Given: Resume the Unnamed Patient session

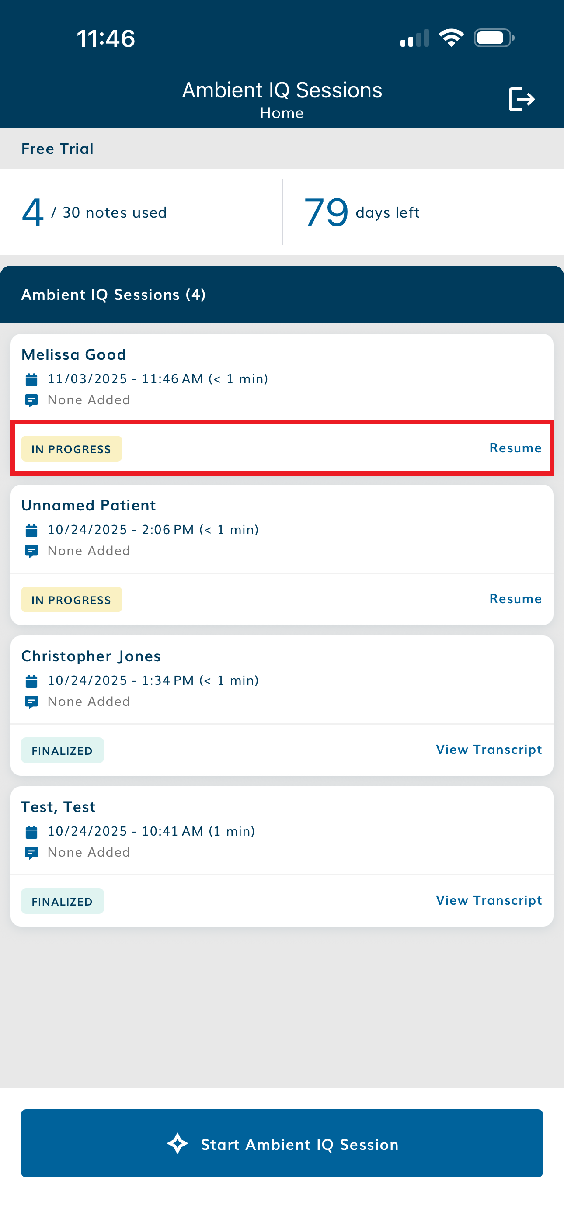Looking at the screenshot, I should point(515,599).
